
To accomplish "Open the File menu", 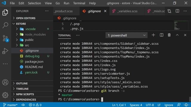I will pos(12,3).
